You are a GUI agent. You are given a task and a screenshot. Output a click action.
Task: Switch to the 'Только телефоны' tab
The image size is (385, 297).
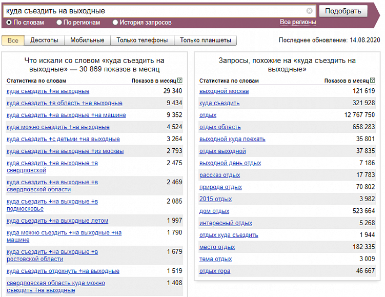pyautogui.click(x=142, y=40)
